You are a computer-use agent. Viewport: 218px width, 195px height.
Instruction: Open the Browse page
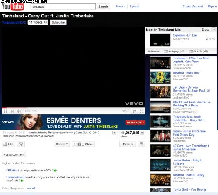120,7
